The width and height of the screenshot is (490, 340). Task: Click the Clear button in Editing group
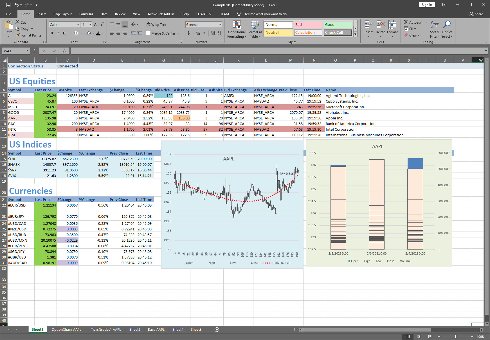point(412,35)
